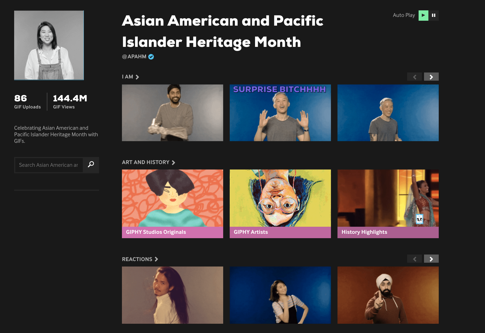Turn on Auto Play with the green play button
The width and height of the screenshot is (485, 333).
click(423, 15)
